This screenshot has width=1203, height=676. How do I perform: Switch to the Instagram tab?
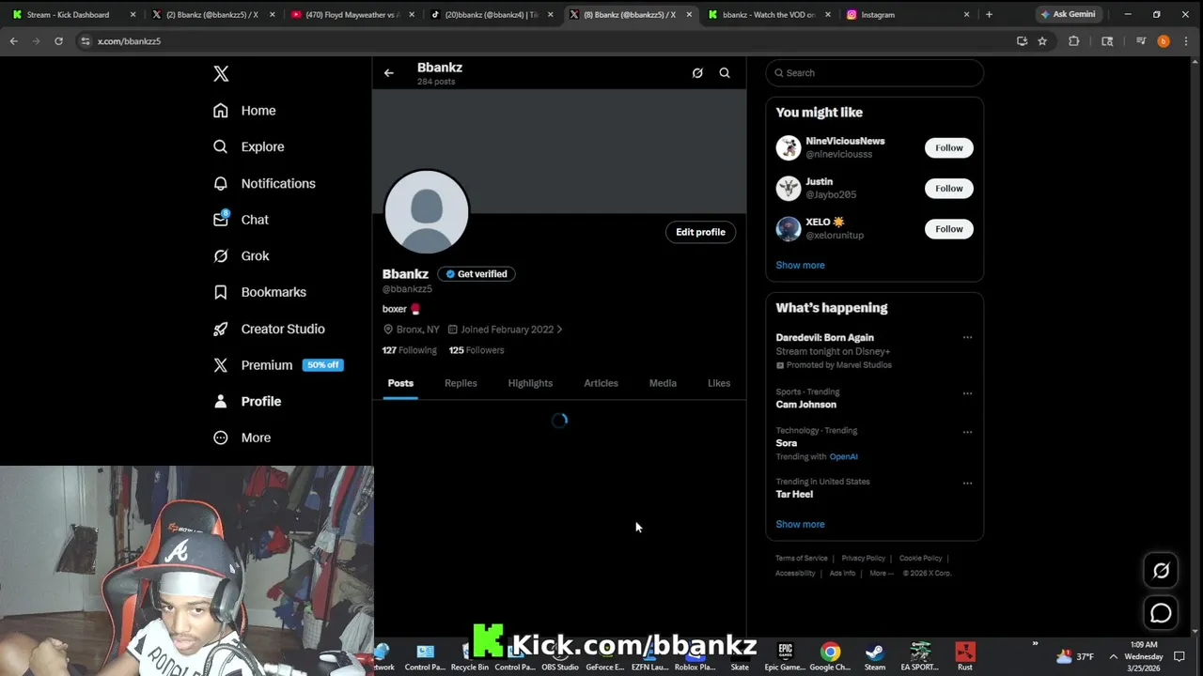click(x=907, y=14)
